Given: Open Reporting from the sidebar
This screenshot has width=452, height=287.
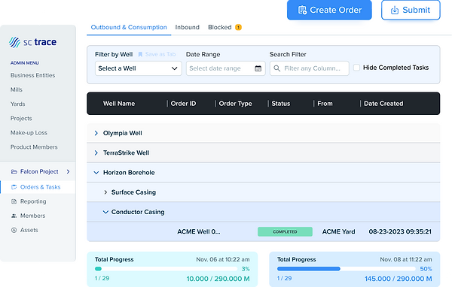Looking at the screenshot, I should coord(33,201).
